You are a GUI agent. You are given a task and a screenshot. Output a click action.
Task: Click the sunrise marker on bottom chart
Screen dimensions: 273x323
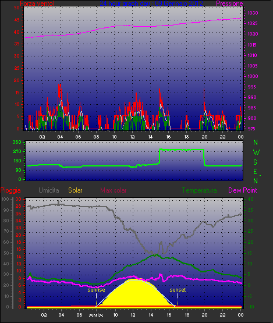[96, 290]
